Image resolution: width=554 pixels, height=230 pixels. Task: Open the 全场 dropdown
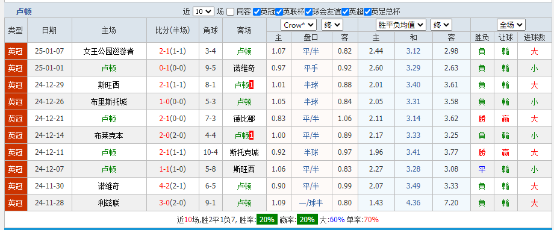coord(511,25)
